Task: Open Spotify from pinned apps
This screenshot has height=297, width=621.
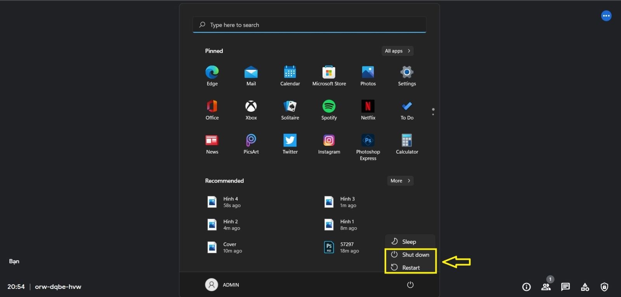Action: [x=329, y=110]
